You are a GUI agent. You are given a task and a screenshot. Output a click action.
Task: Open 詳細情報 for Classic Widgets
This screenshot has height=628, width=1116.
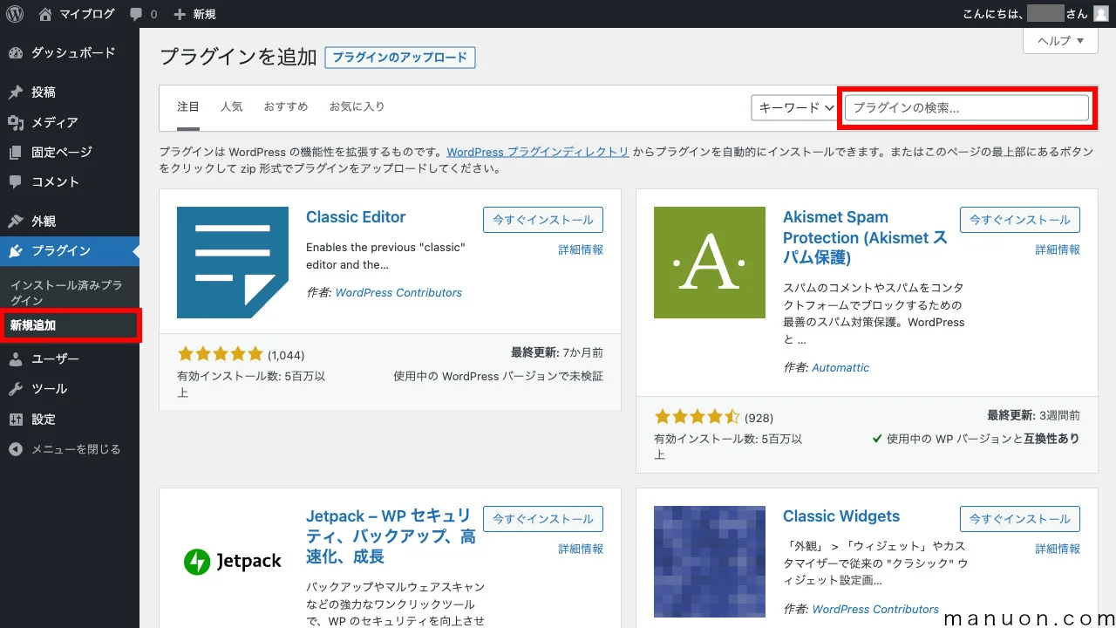[x=1058, y=549]
